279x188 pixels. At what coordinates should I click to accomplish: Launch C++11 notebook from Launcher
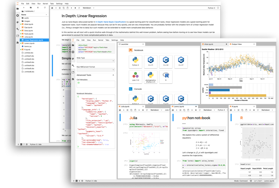pyautogui.click(x=150, y=61)
